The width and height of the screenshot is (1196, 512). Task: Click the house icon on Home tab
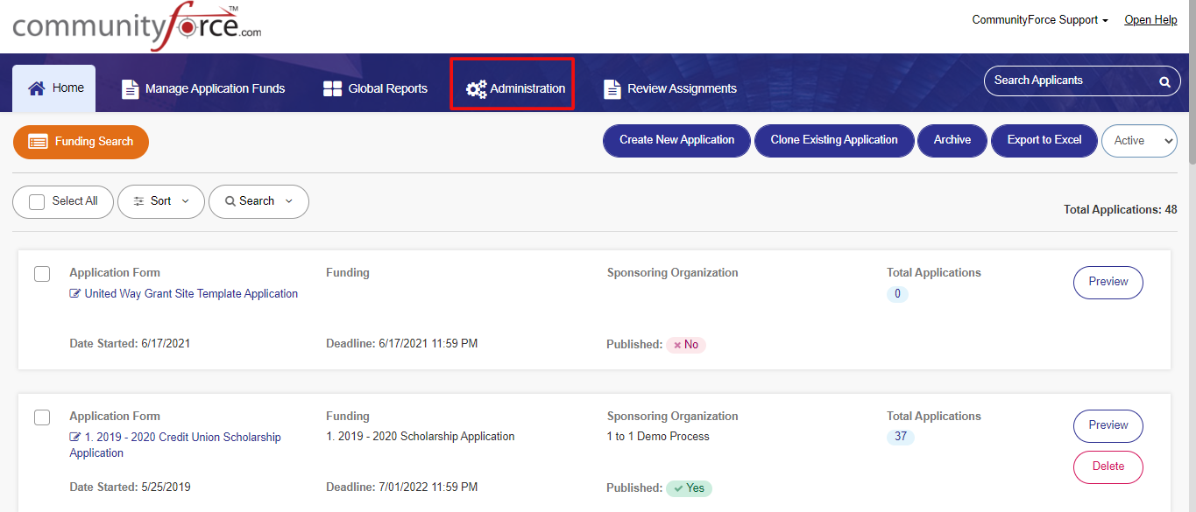pyautogui.click(x=36, y=88)
